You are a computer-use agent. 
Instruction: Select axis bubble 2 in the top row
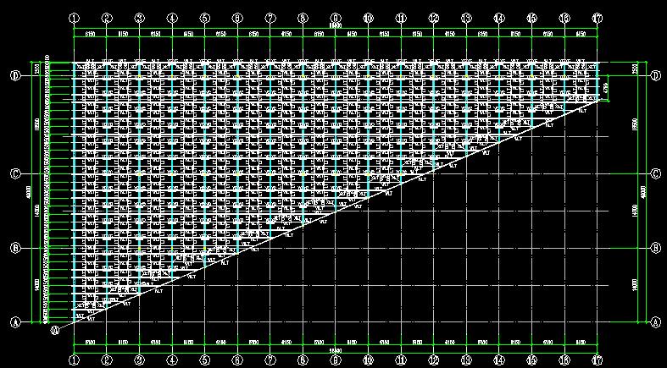tap(107, 19)
